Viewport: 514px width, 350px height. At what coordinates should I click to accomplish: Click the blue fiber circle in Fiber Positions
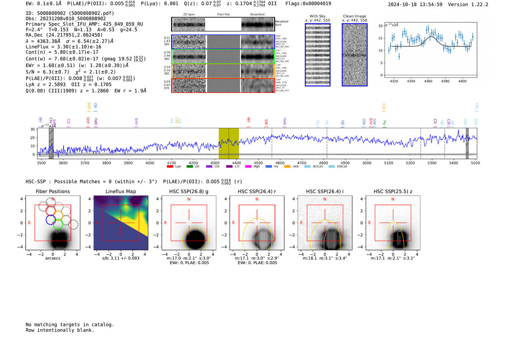(50, 220)
